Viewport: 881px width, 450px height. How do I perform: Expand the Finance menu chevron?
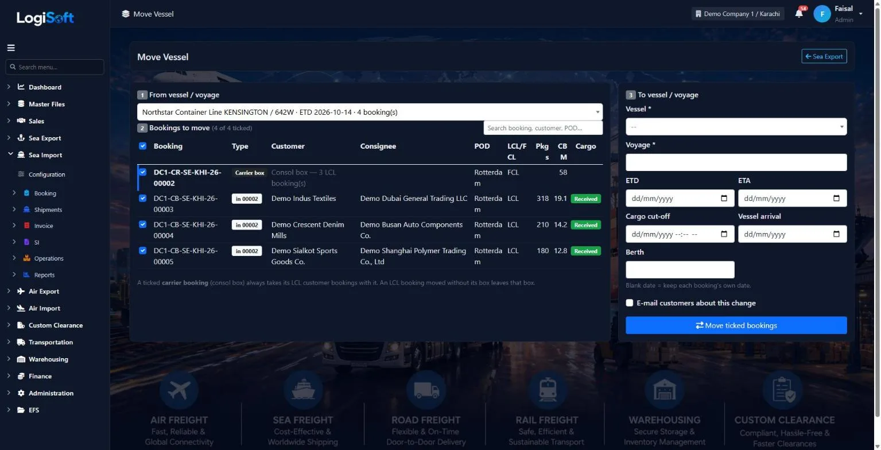point(9,376)
